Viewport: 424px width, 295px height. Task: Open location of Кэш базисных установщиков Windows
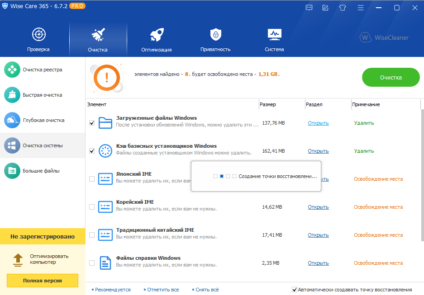[x=318, y=151]
